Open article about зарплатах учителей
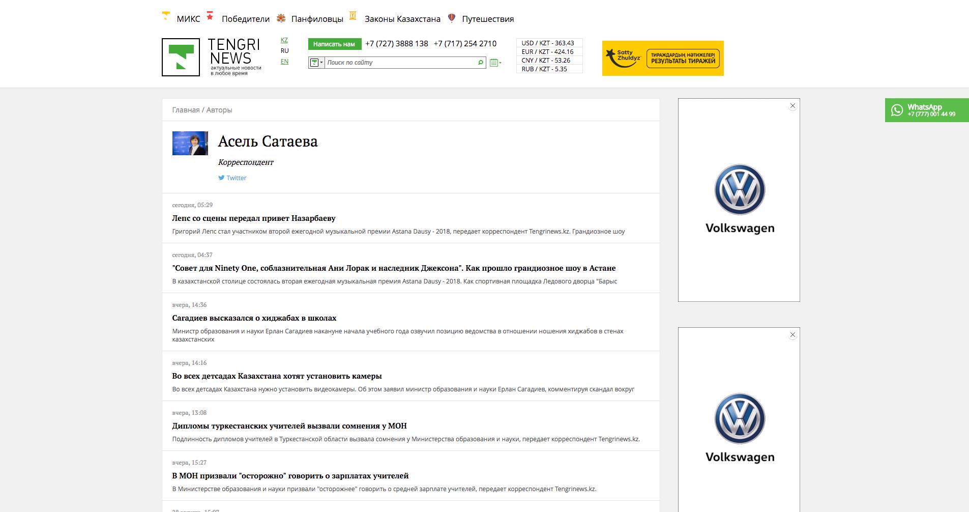Viewport: 969px width, 512px height. click(x=290, y=476)
